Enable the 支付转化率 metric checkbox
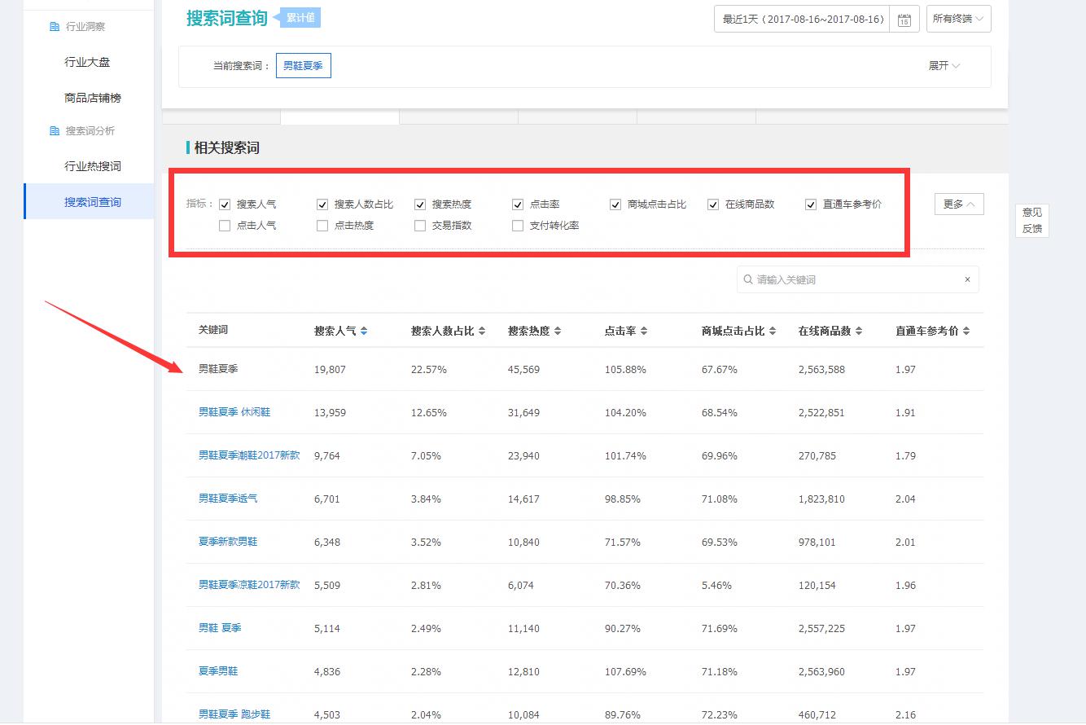The image size is (1086, 725). [x=518, y=225]
